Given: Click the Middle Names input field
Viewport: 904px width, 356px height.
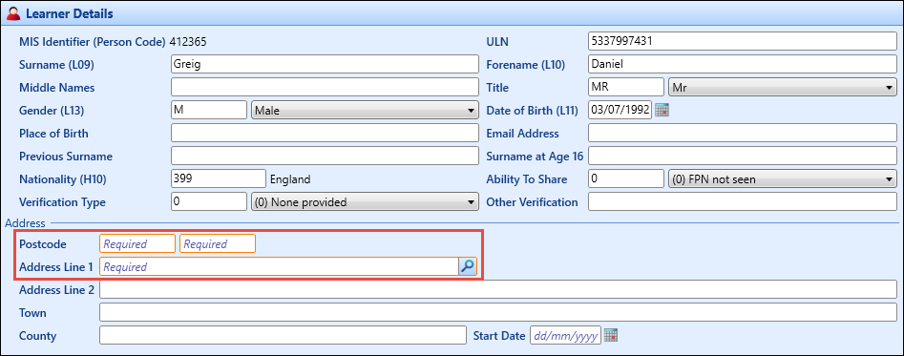Looking at the screenshot, I should (x=325, y=87).
